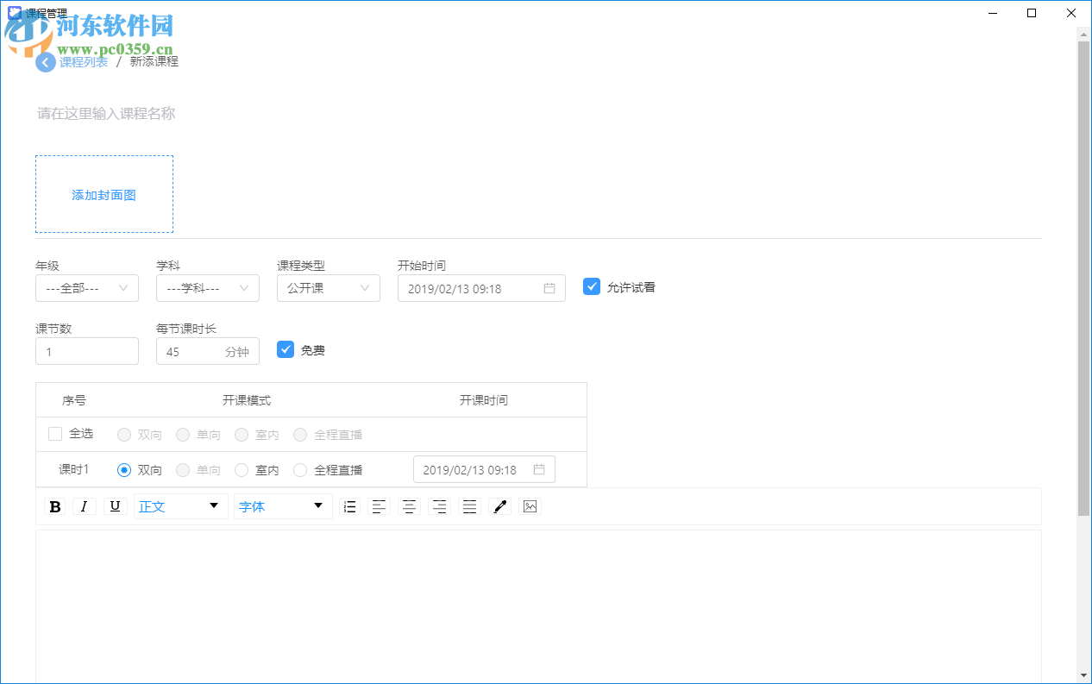
Task: Select the align center icon
Action: (x=409, y=506)
